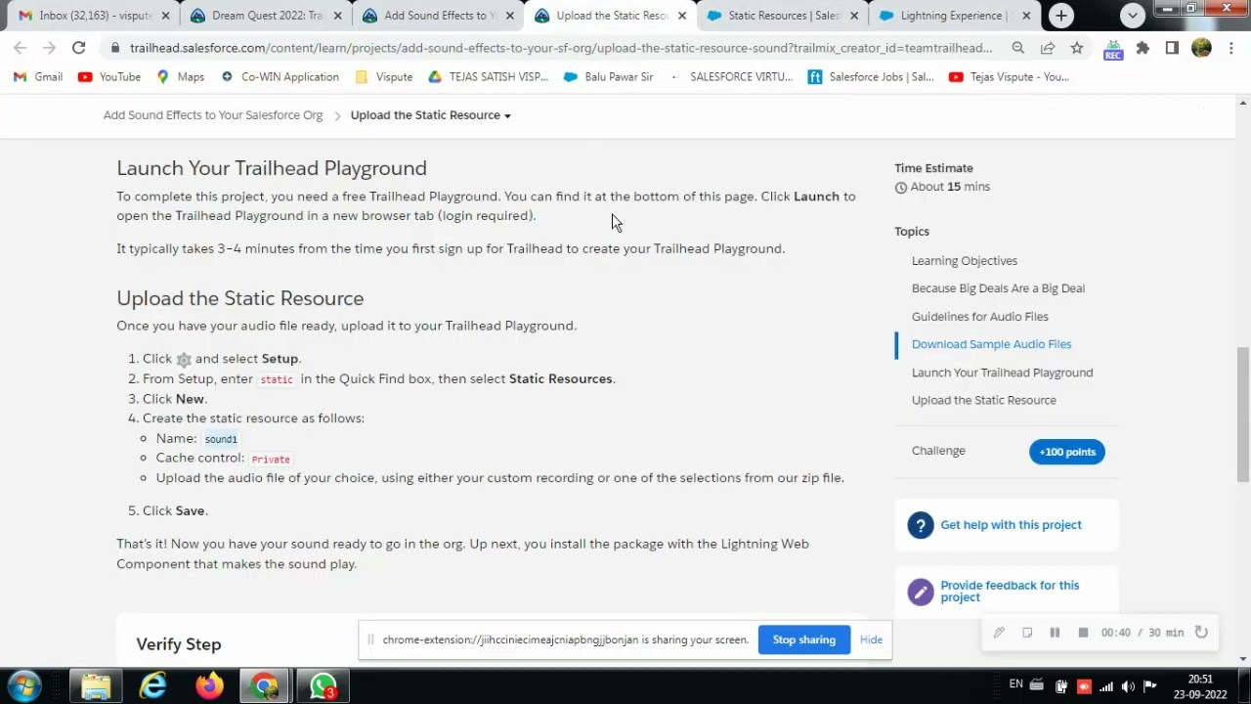Hide the screen sharing notification bar

871,640
